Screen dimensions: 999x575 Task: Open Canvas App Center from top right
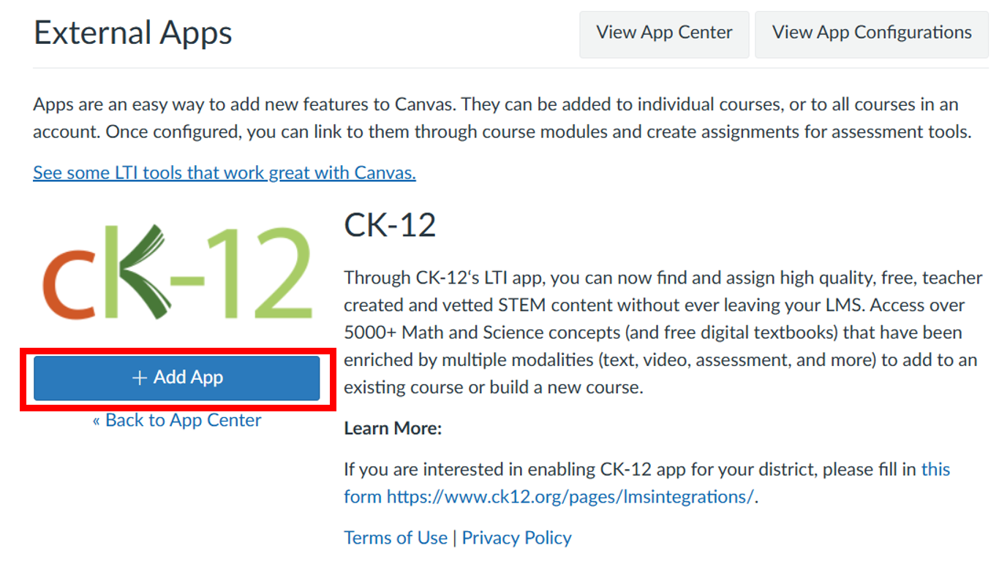point(663,33)
